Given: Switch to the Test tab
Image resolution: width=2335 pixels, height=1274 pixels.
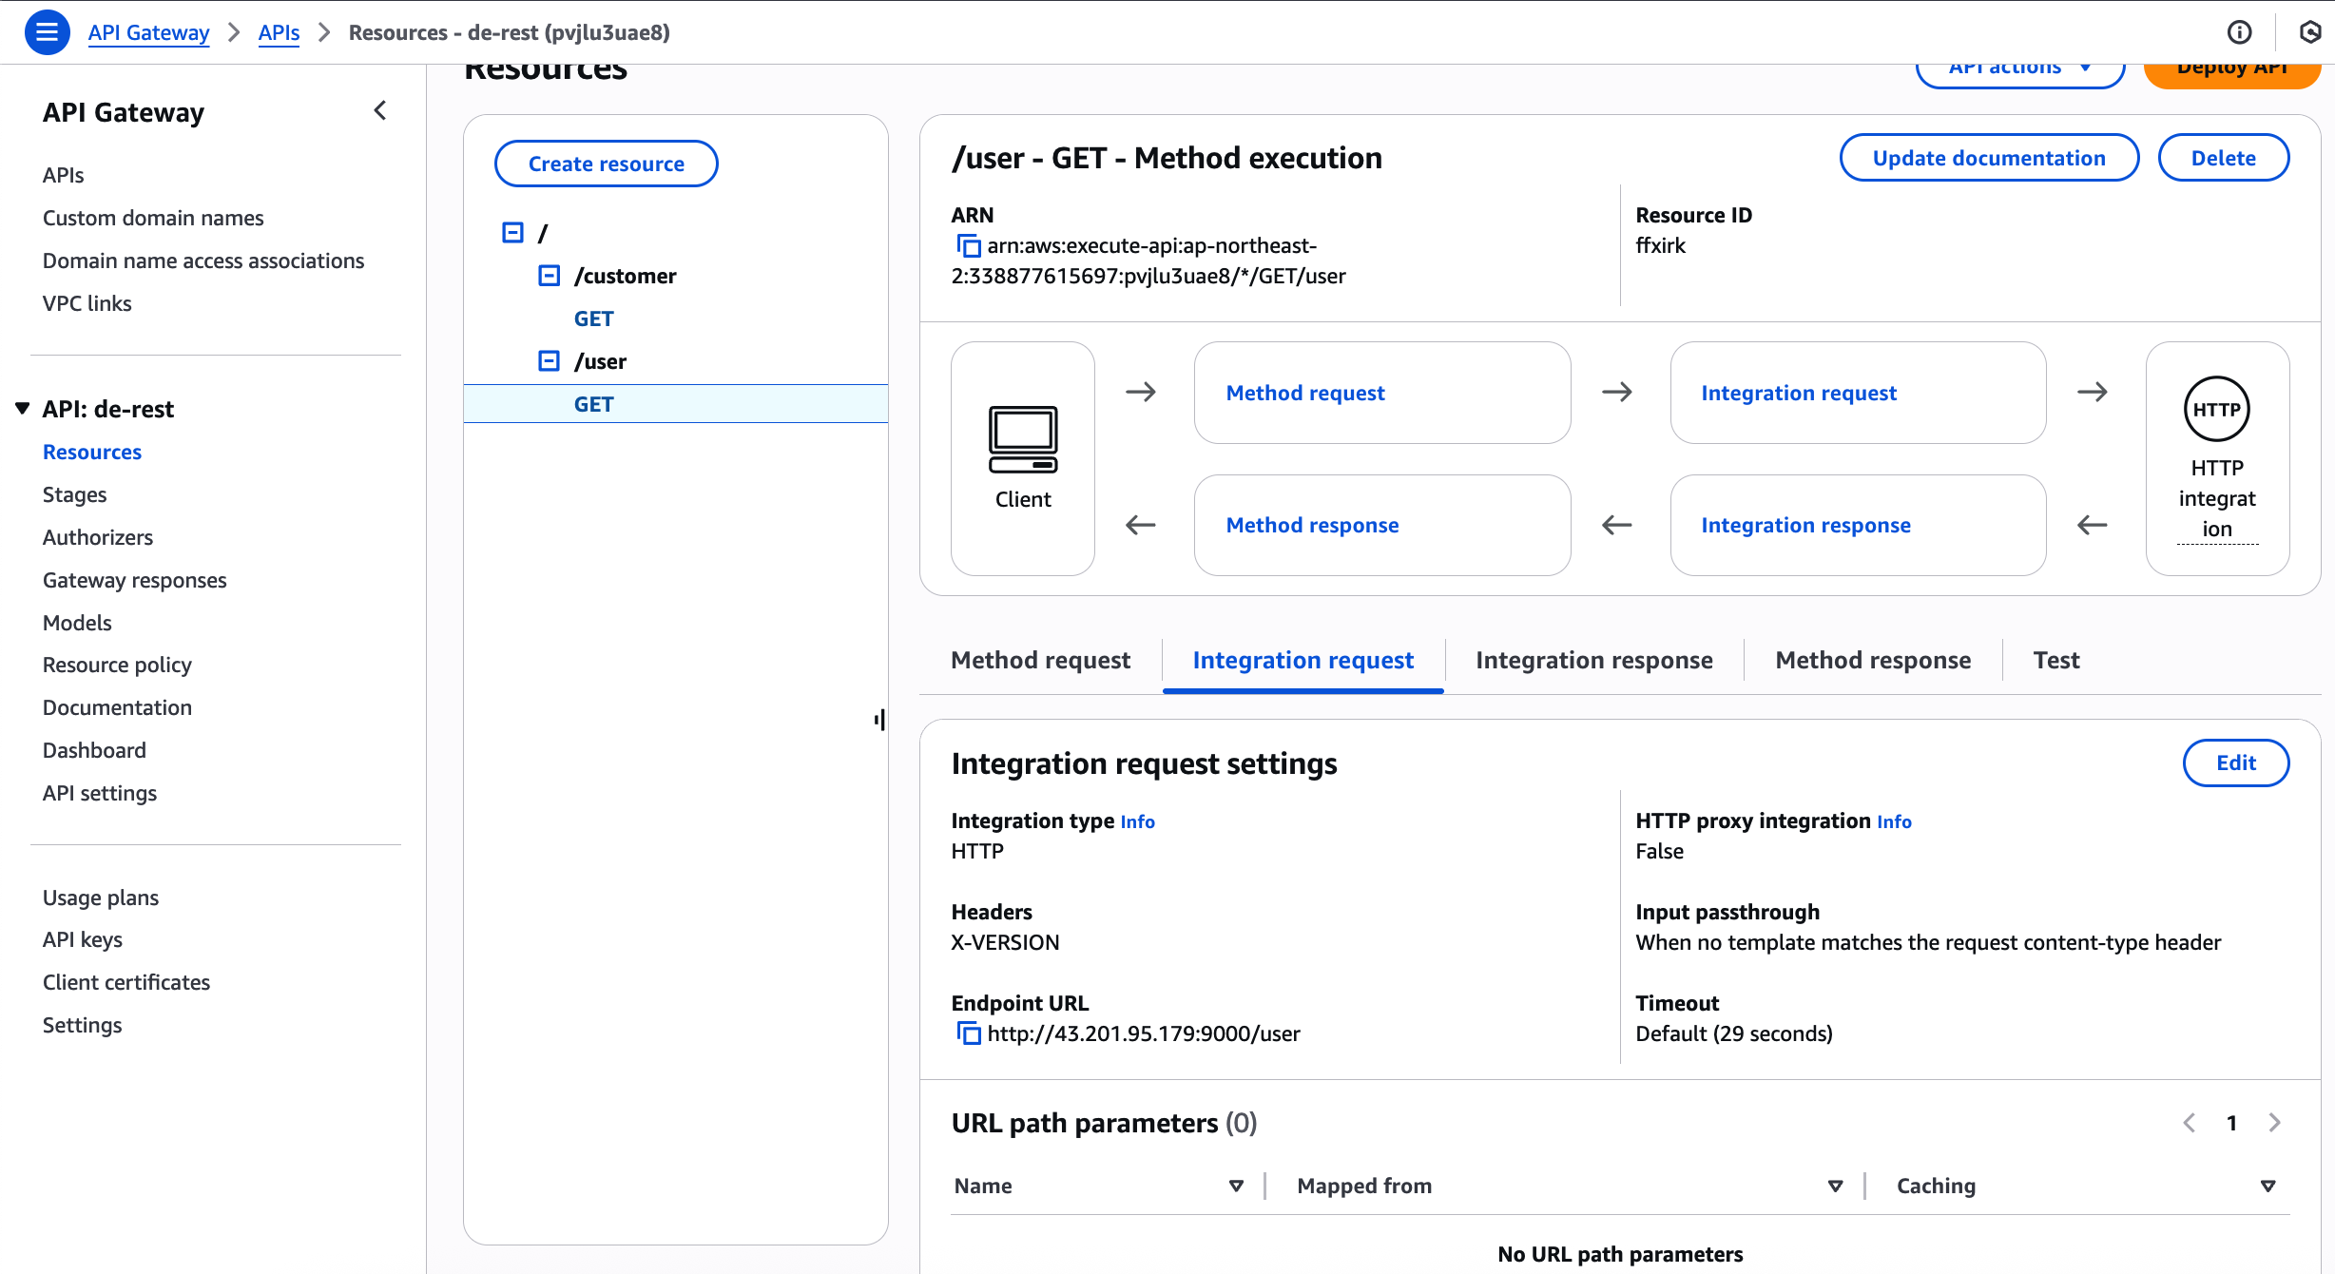Looking at the screenshot, I should pos(2055,660).
